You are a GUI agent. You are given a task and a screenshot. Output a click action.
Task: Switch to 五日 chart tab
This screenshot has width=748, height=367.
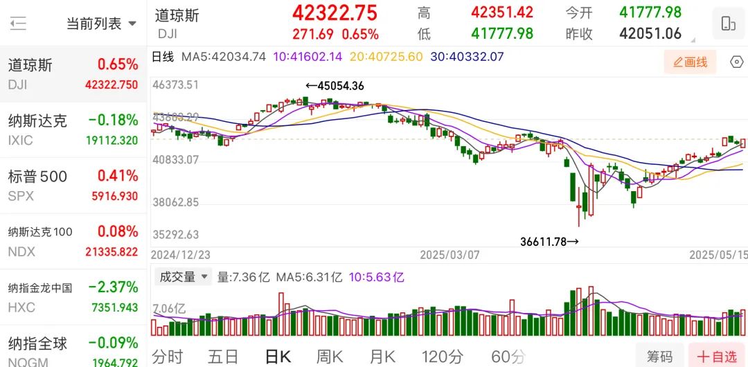click(x=223, y=356)
